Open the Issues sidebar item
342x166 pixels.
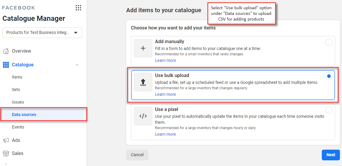pyautogui.click(x=18, y=102)
